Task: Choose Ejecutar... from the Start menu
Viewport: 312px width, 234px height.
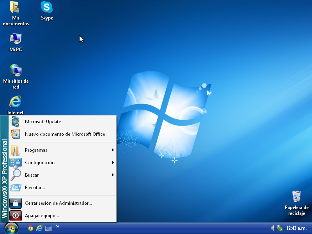Action: [62, 188]
